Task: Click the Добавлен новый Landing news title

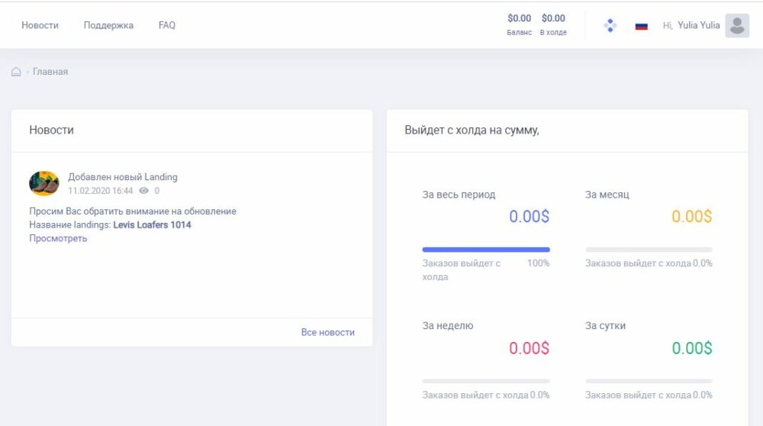Action: 123,177
